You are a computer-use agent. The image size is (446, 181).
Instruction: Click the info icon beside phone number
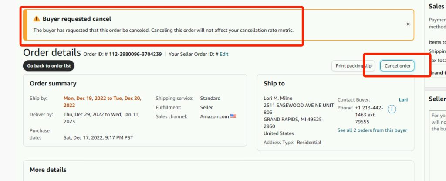(392, 109)
